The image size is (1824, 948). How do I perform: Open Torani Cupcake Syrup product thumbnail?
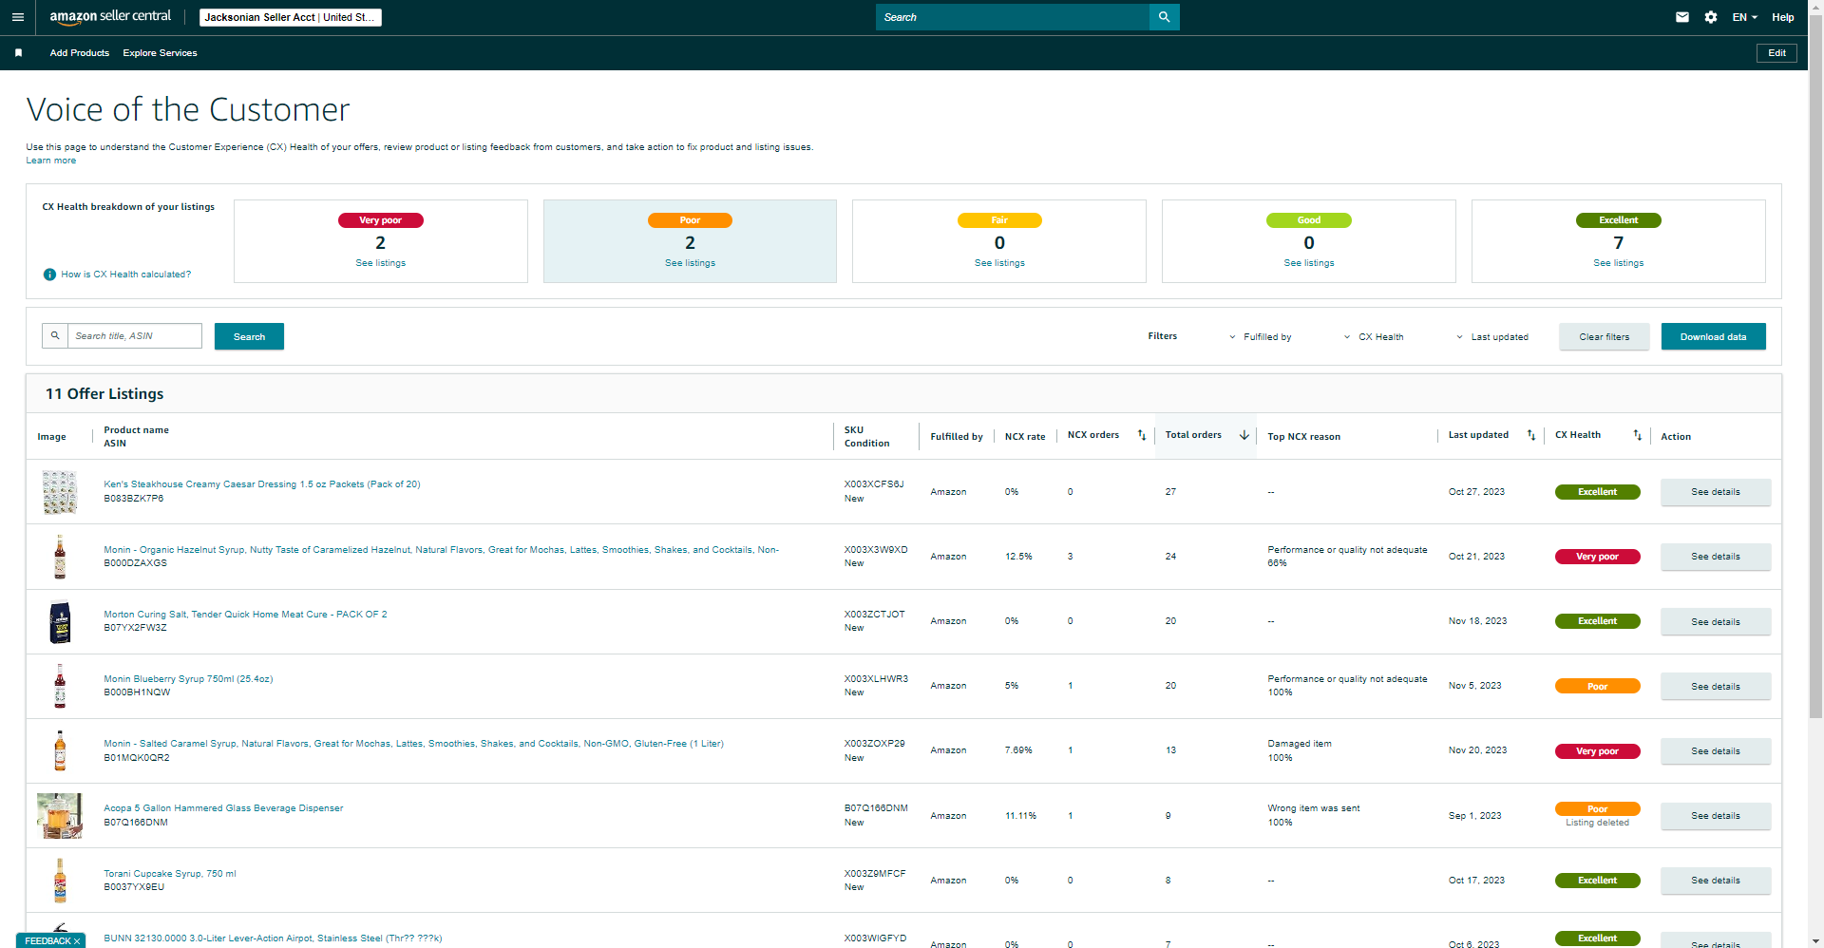pos(60,881)
